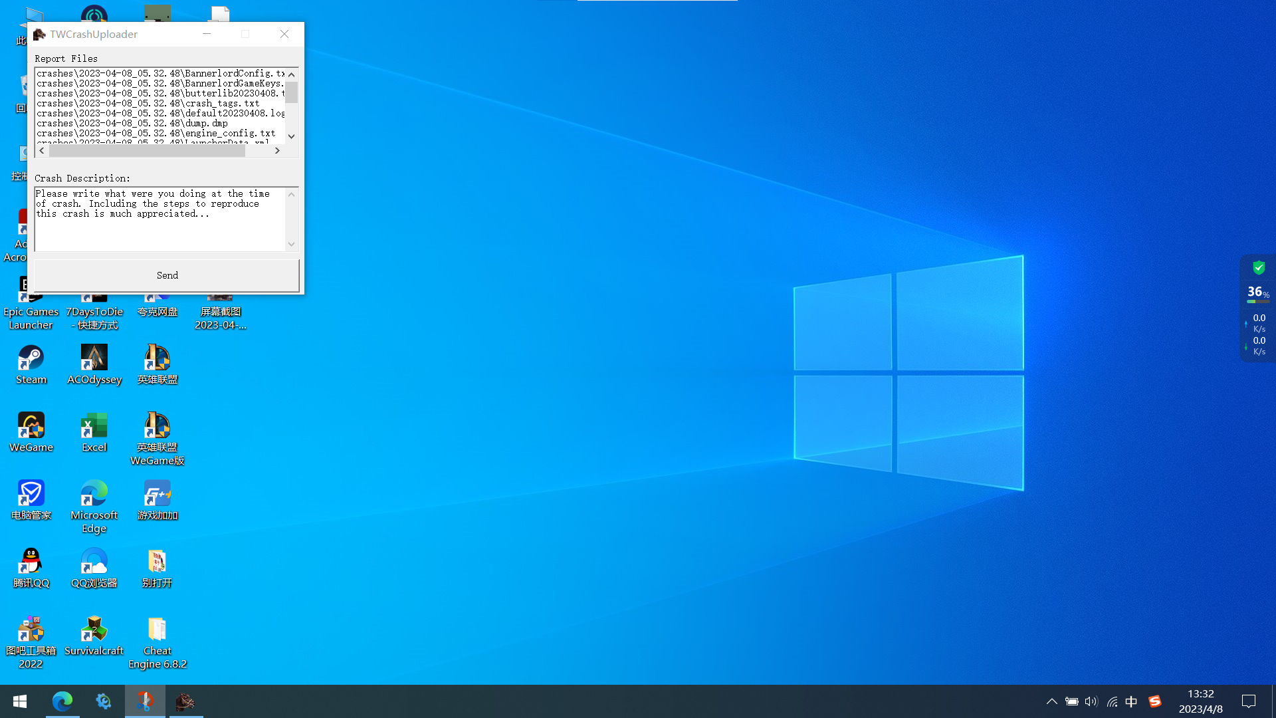Click report files horizontal scroll right arrow
This screenshot has width=1276, height=718.
tap(277, 151)
